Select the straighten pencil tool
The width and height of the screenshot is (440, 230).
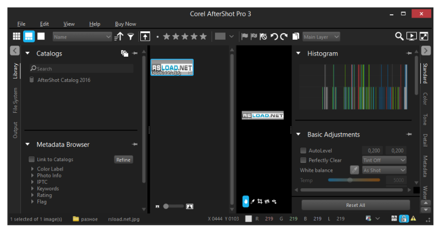pyautogui.click(x=252, y=201)
